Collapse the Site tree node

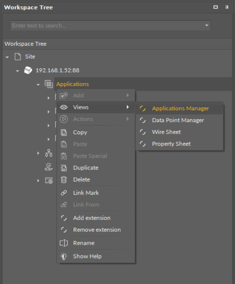[x=7, y=57]
